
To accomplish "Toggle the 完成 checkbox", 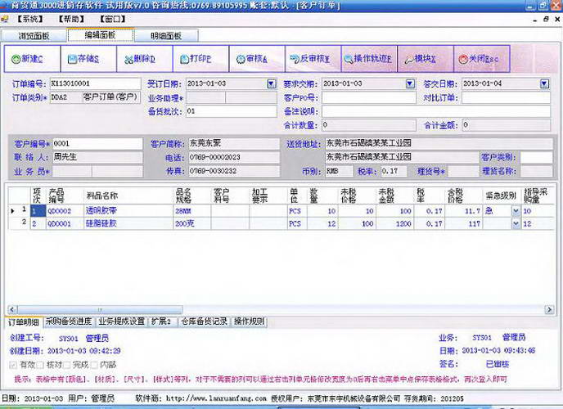I will tap(66, 364).
